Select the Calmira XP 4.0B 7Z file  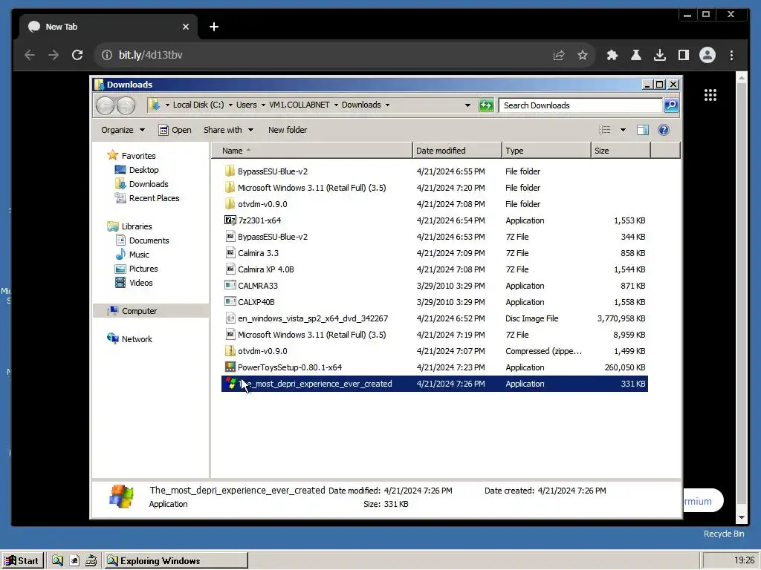click(434, 269)
